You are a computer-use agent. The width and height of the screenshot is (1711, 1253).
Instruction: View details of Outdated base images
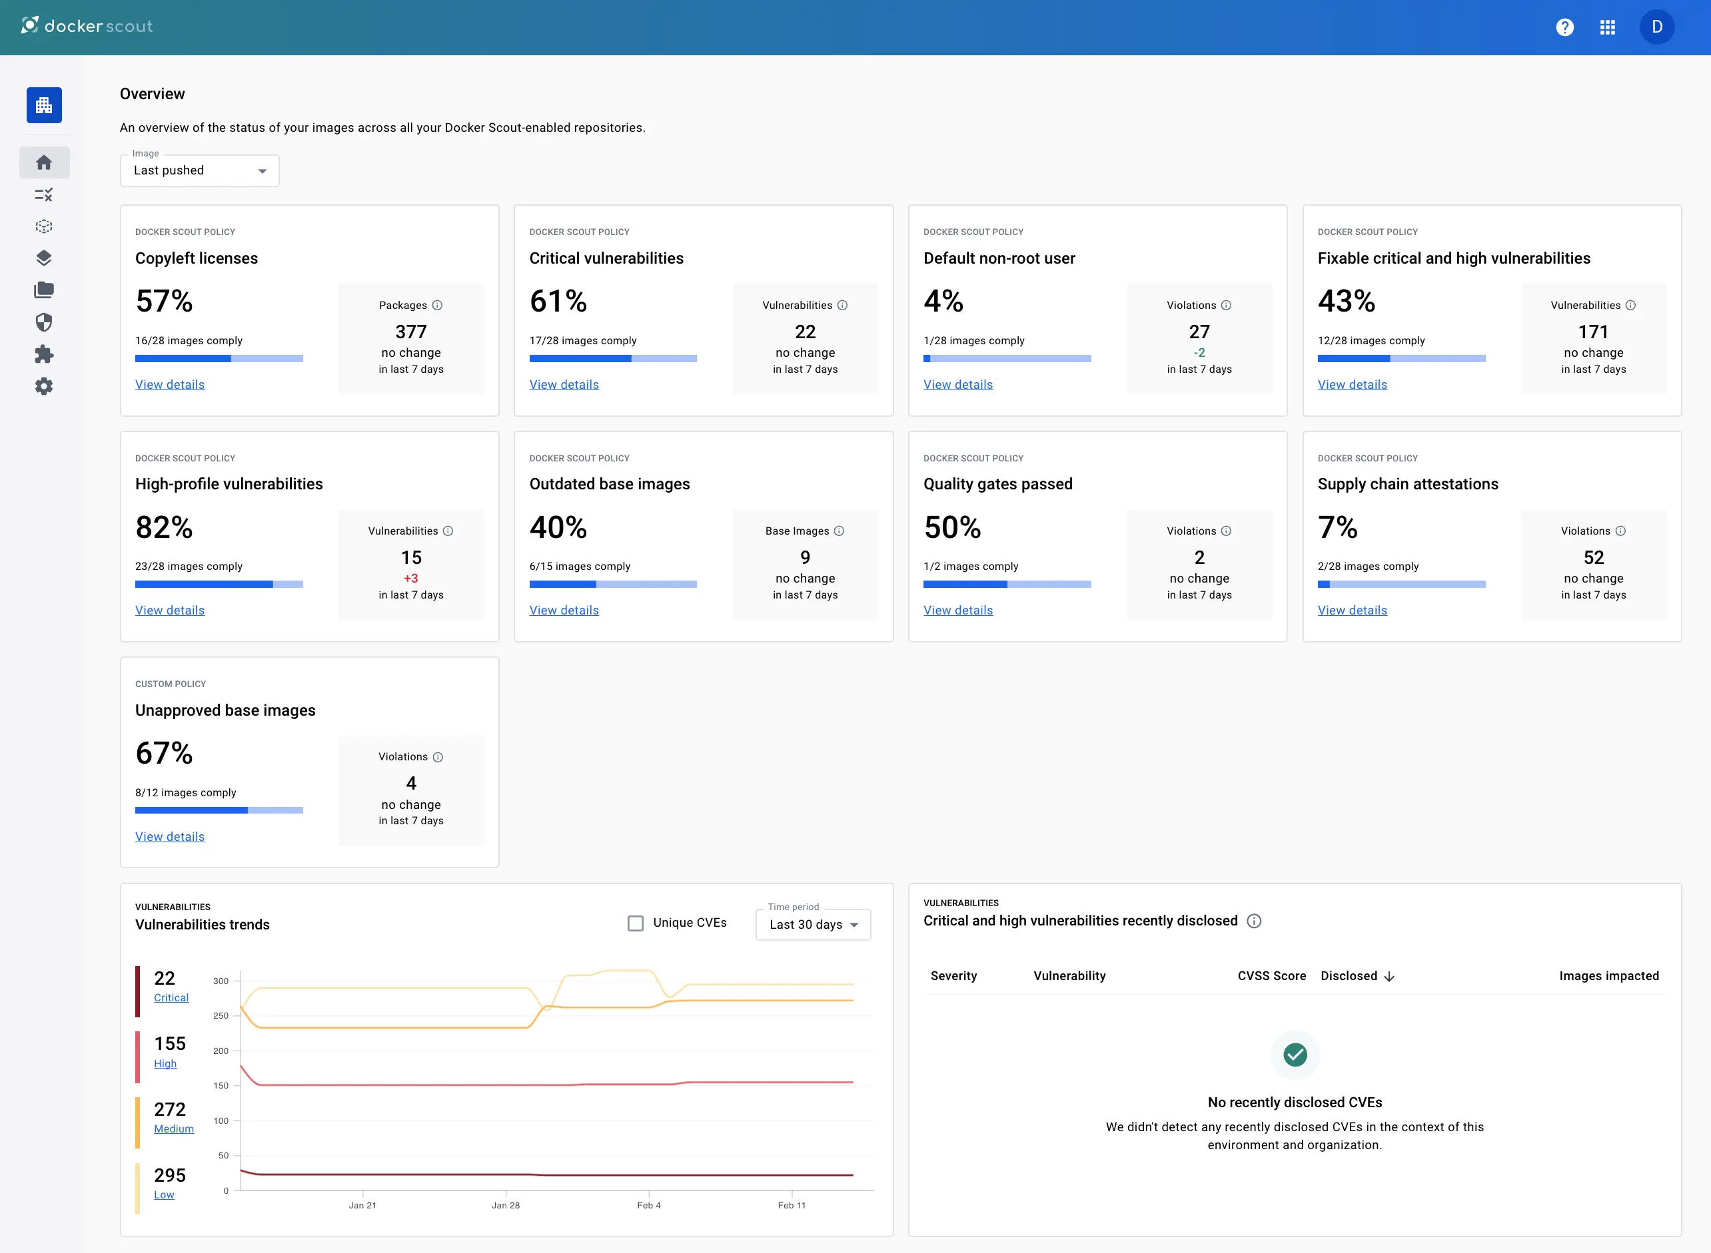tap(564, 610)
